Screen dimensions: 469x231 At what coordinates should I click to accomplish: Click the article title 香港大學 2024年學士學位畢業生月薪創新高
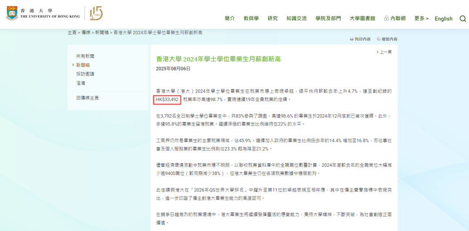pos(218,59)
